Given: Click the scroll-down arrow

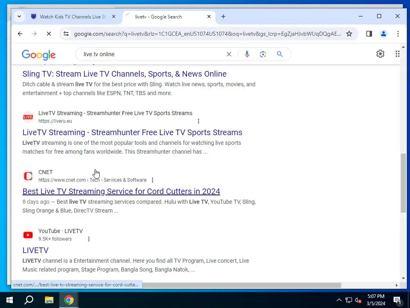Looking at the screenshot, I should 403,278.
